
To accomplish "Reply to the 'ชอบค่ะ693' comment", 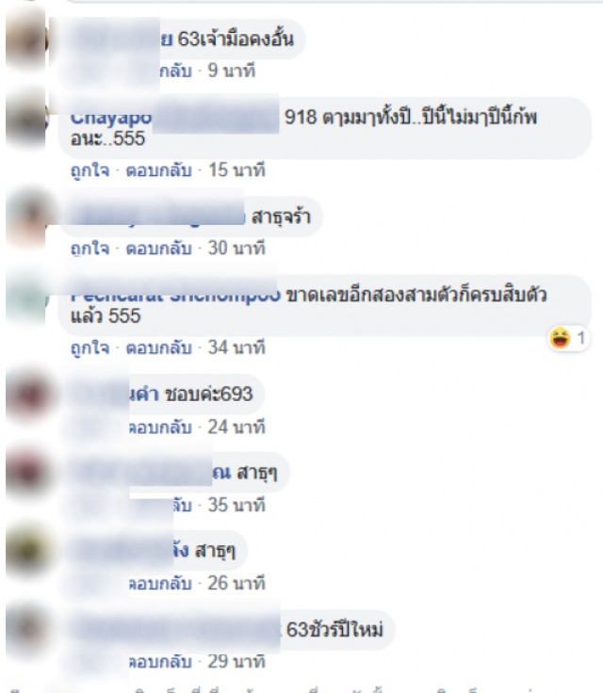I will click(160, 427).
